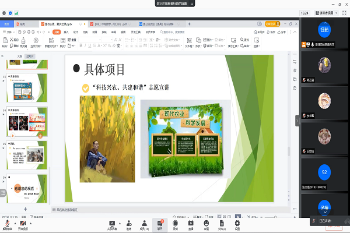Open the screen-viewing banner menu
This screenshot has width=350, height=233.
192,3
